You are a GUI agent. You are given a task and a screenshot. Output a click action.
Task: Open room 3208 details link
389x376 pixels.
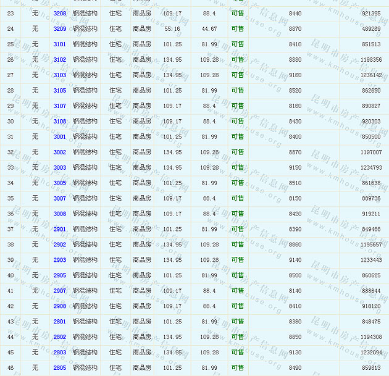coord(59,14)
